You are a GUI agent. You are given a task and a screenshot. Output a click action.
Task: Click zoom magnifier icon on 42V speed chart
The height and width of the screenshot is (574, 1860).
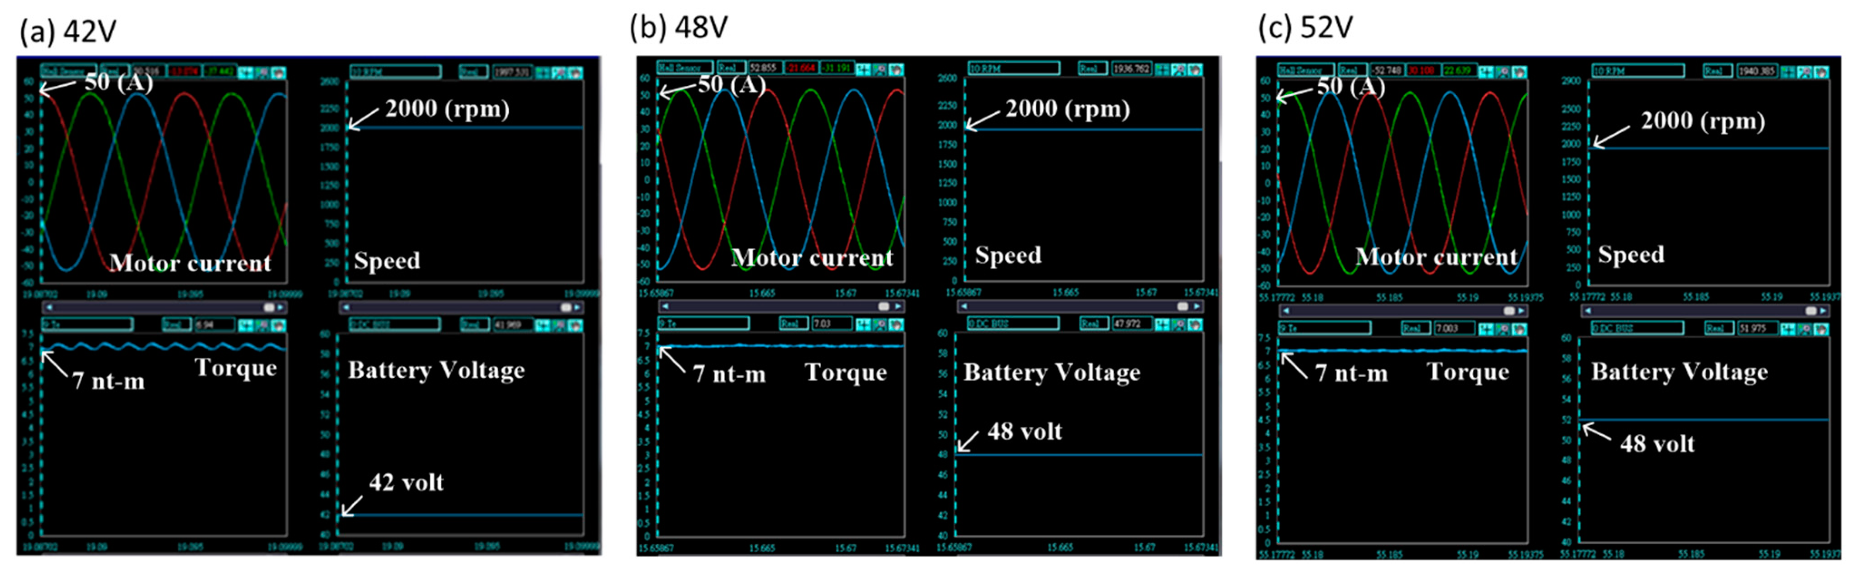pyautogui.click(x=559, y=72)
